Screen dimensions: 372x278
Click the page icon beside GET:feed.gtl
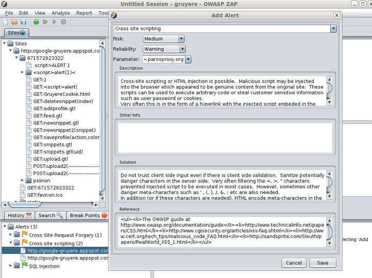[x=29, y=116]
